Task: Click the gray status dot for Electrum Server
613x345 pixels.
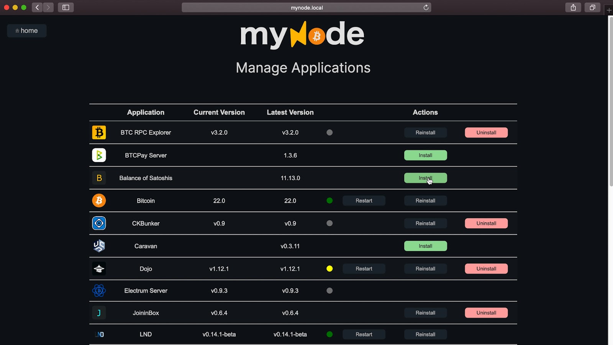Action: pos(329,291)
